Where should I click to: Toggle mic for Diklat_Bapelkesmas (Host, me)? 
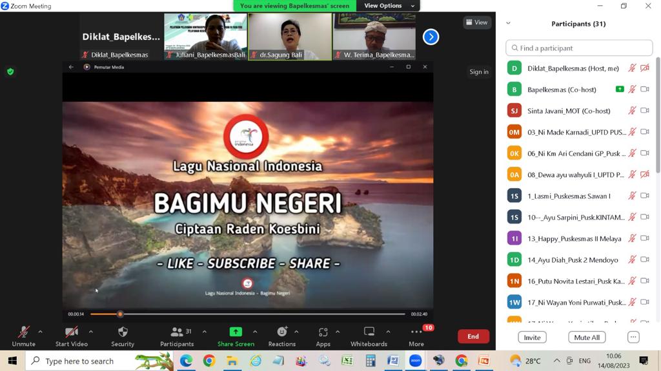632,68
